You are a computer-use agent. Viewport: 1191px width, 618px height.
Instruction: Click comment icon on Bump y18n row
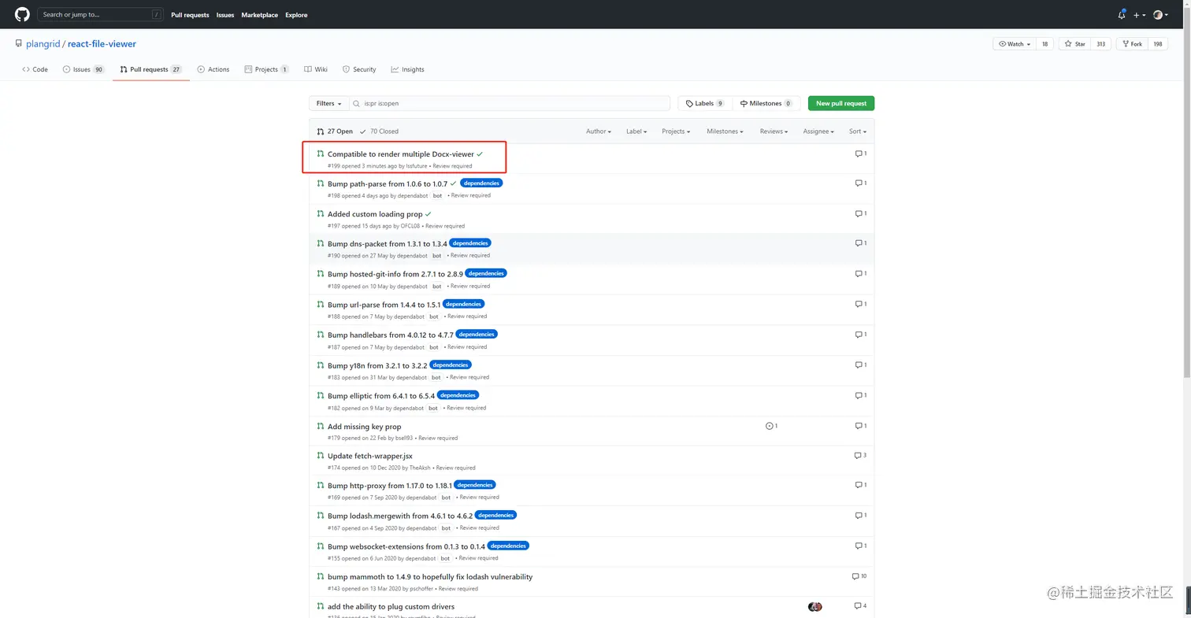(859, 365)
